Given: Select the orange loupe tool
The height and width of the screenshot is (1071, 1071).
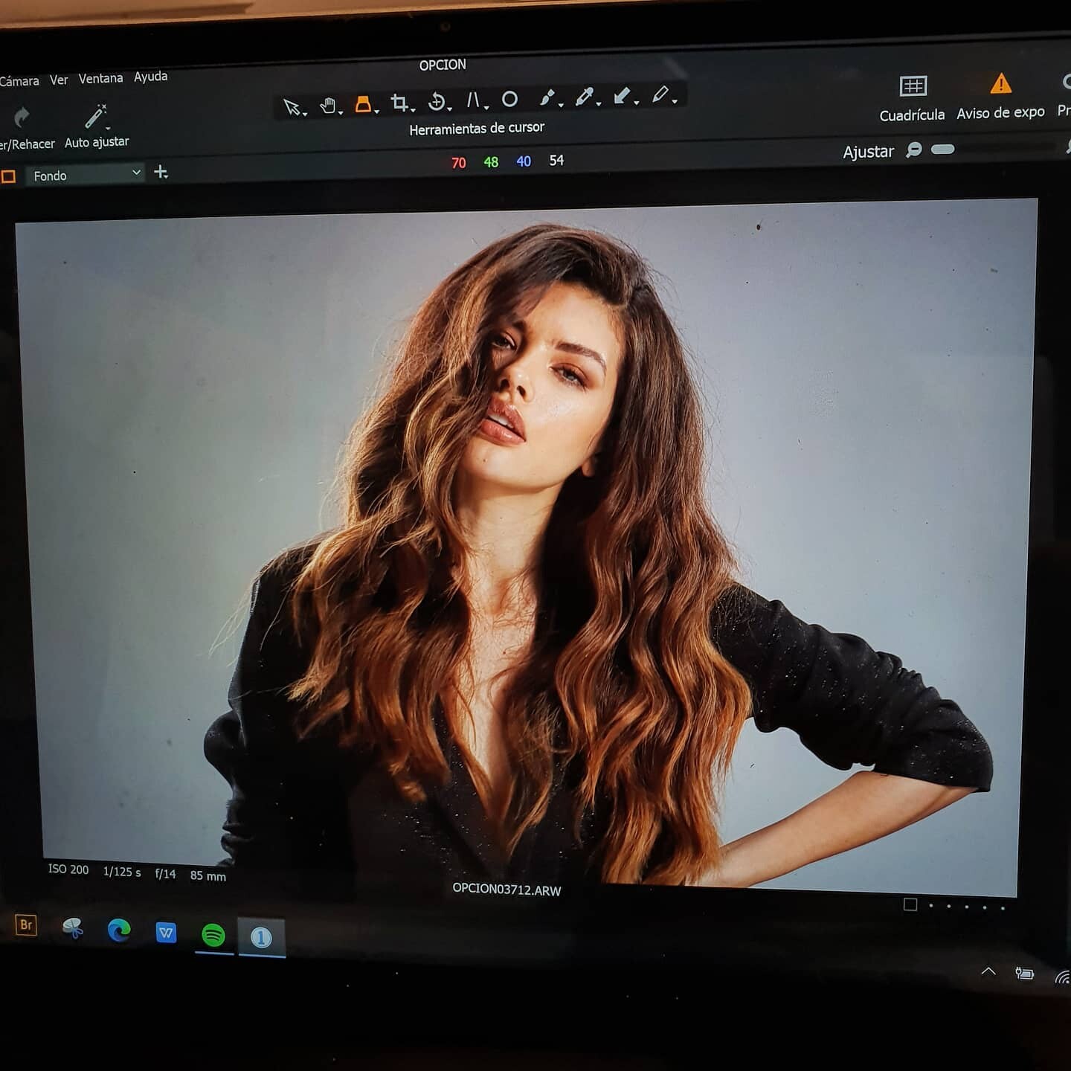Looking at the screenshot, I should pyautogui.click(x=363, y=104).
